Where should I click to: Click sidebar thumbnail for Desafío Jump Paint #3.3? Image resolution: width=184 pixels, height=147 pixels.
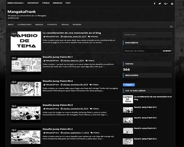[x=128, y=110]
